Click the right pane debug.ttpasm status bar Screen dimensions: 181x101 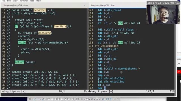[131, 91]
